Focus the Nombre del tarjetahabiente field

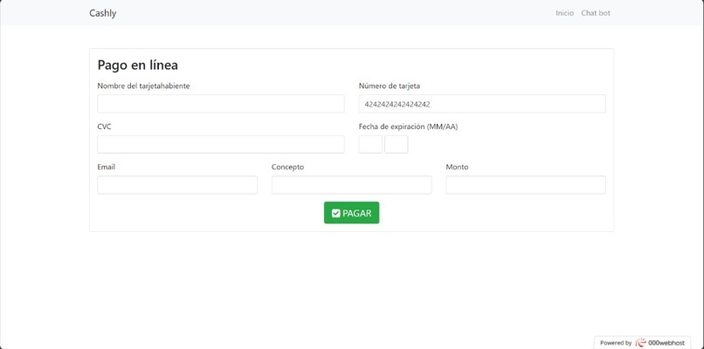coord(221,104)
